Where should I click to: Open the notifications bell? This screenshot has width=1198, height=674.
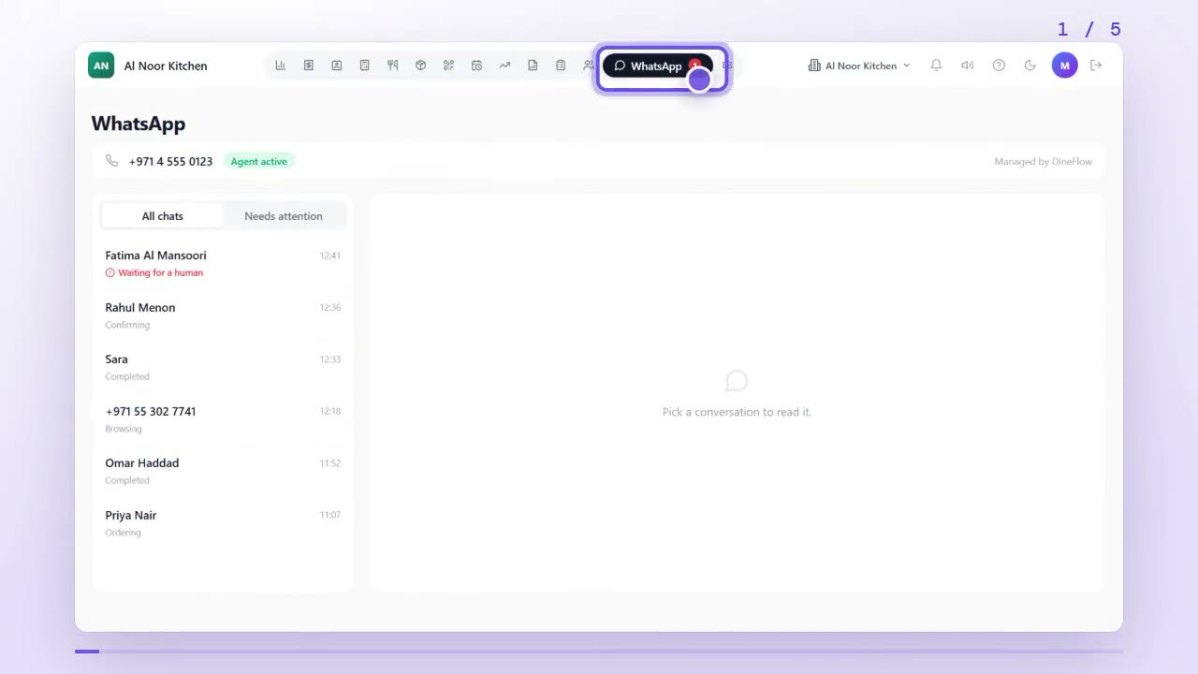(x=936, y=66)
